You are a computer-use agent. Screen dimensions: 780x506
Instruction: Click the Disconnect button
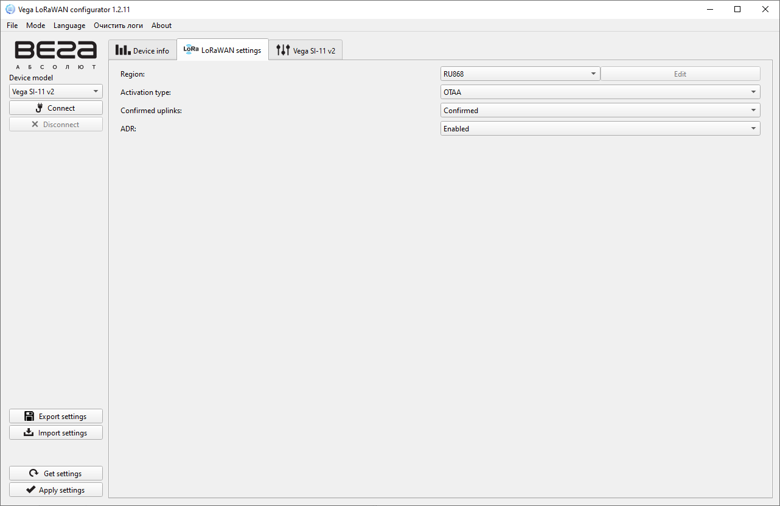coord(56,124)
